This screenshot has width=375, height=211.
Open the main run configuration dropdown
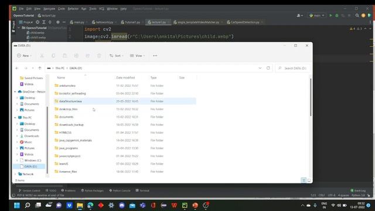point(317,15)
